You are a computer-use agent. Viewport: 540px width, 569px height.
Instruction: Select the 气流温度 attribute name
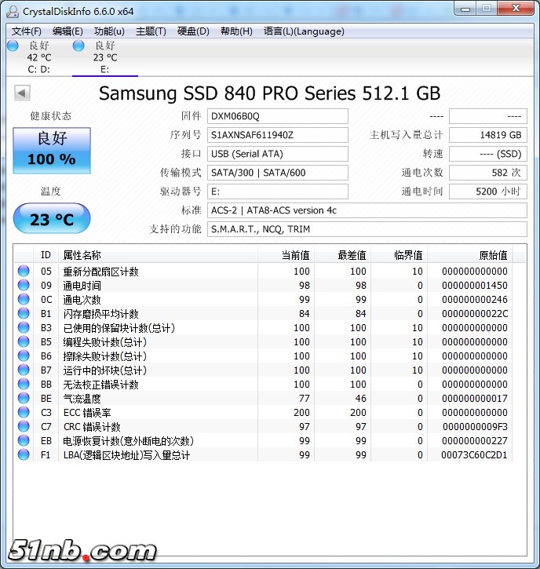[x=82, y=399]
